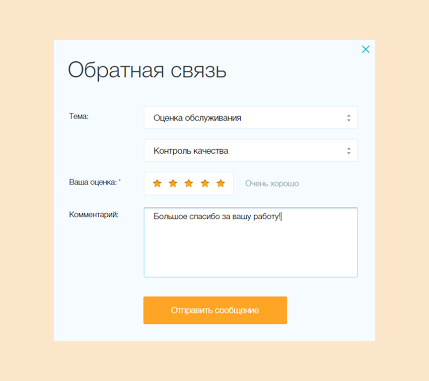Viewport: 429px width, 381px height.
Task: Select the first star rating
Action: [157, 183]
